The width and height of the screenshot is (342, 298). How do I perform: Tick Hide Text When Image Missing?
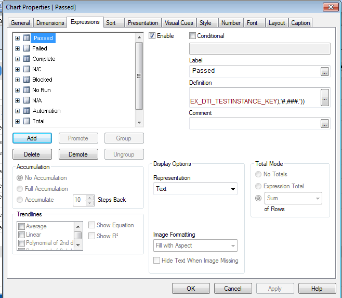(x=156, y=260)
